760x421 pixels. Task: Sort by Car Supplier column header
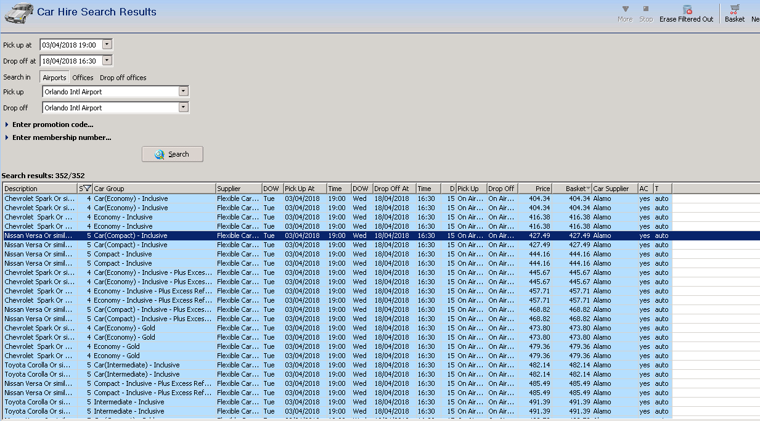click(x=615, y=189)
